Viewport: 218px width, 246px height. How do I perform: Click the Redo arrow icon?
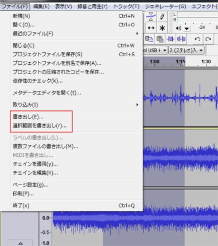pos(208,39)
